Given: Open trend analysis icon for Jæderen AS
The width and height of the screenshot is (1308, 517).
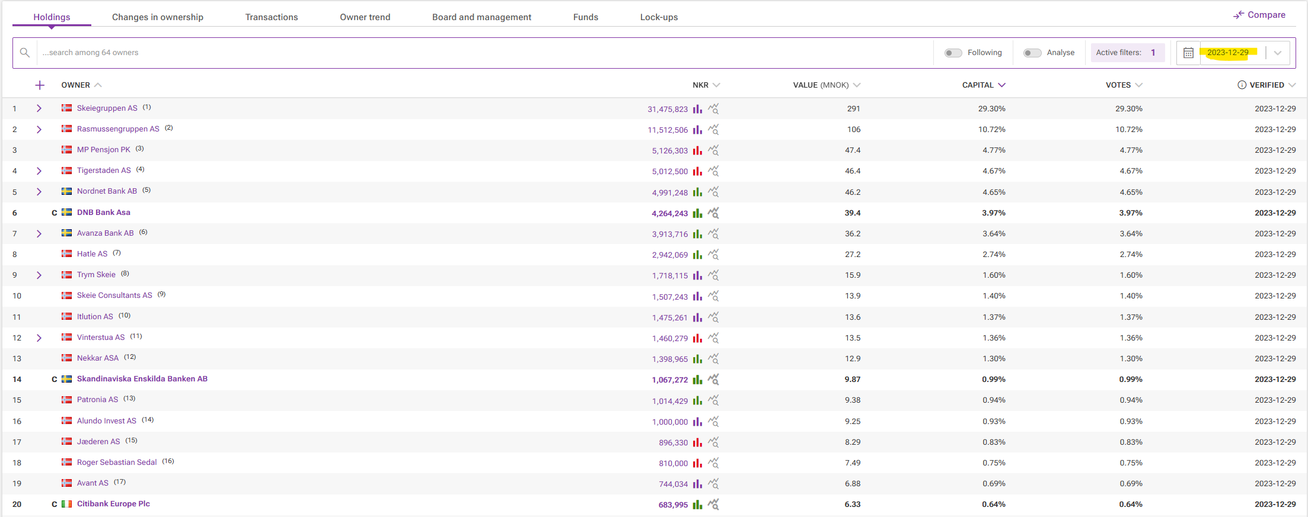Looking at the screenshot, I should pyautogui.click(x=713, y=442).
